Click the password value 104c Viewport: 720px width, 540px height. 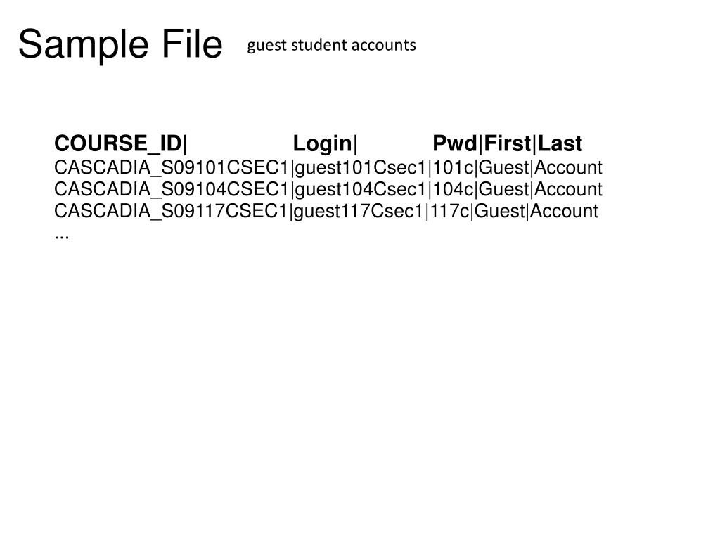[453, 190]
